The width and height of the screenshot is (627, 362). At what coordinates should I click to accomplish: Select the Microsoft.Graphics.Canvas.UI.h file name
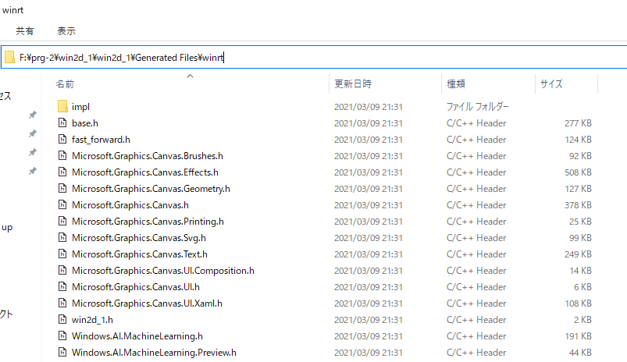point(136,287)
